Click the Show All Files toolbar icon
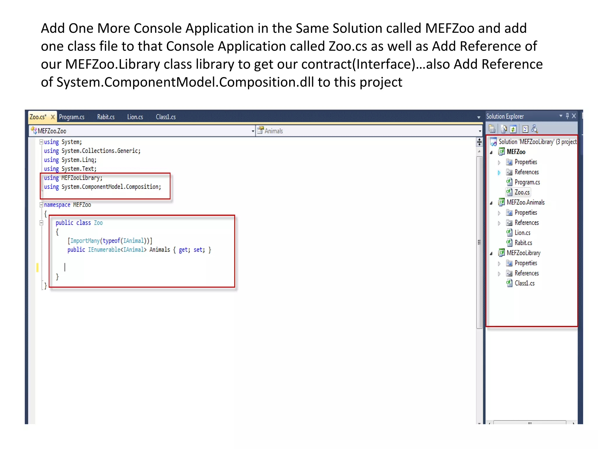Viewport: 598px width, 449px height. (x=503, y=129)
